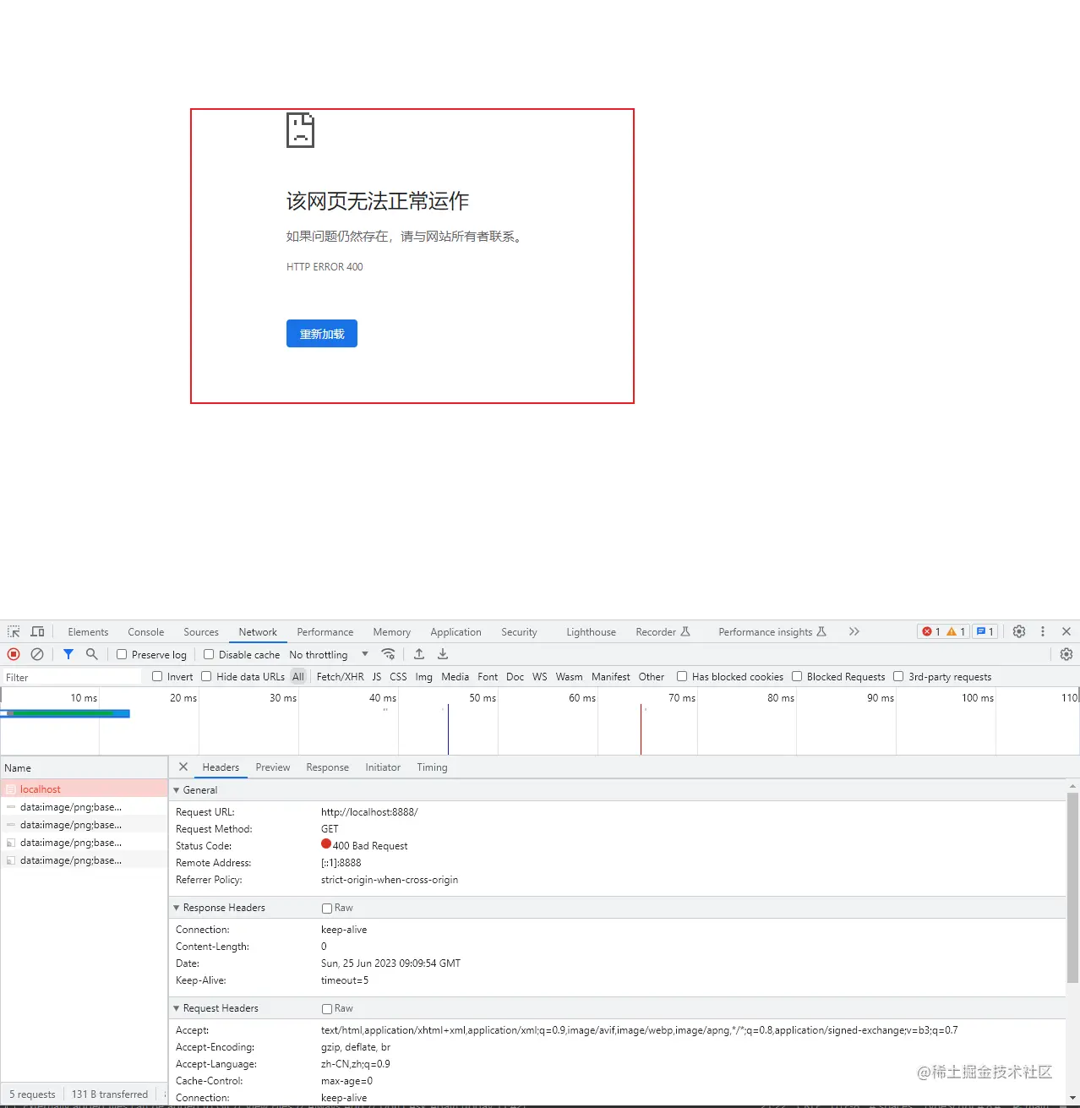1080x1108 pixels.
Task: Close the request details pane
Action: pyautogui.click(x=183, y=767)
